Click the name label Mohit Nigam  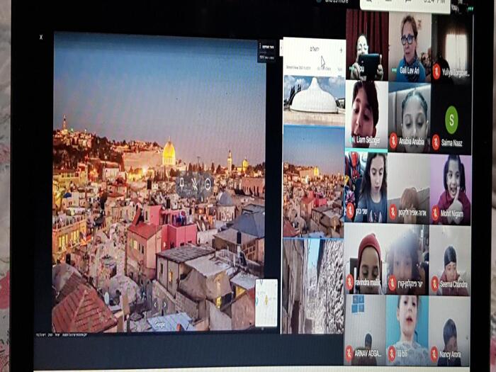pos(452,214)
